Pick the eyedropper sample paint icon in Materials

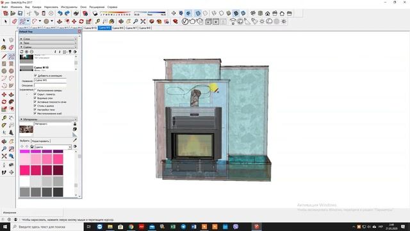pos(75,141)
